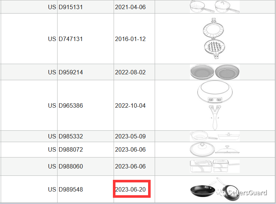Image resolution: width=276 pixels, height=204 pixels.
Task: Open patent number D988072
Action: coord(71,149)
